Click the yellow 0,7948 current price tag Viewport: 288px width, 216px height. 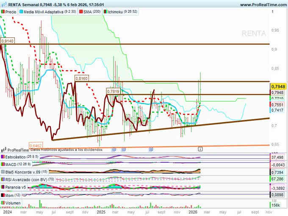[277, 86]
